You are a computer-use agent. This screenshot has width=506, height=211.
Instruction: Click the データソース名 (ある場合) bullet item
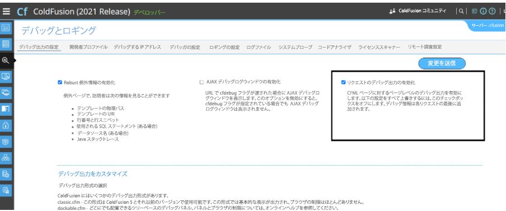102,133
